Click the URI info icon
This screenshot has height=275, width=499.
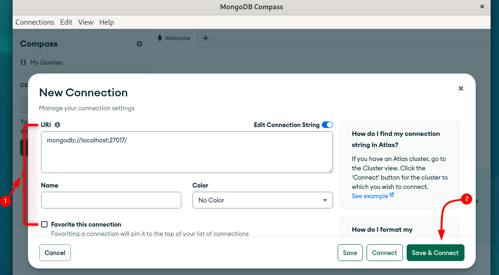click(57, 125)
